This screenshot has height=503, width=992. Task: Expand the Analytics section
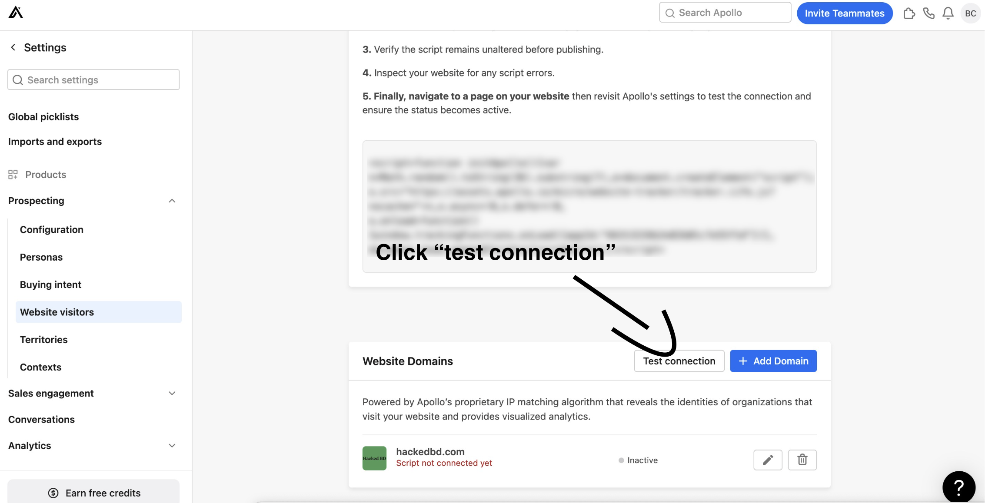coord(172,446)
